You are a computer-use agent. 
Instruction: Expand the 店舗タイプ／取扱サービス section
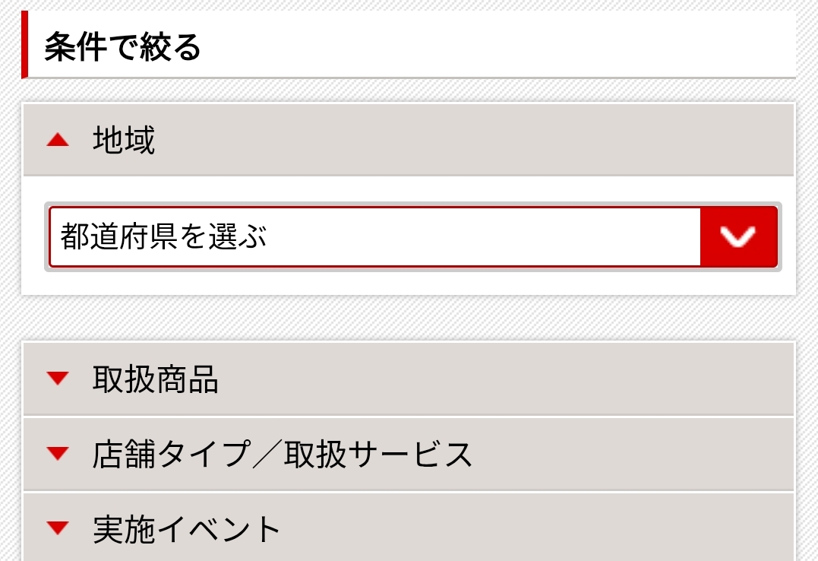[x=283, y=454]
